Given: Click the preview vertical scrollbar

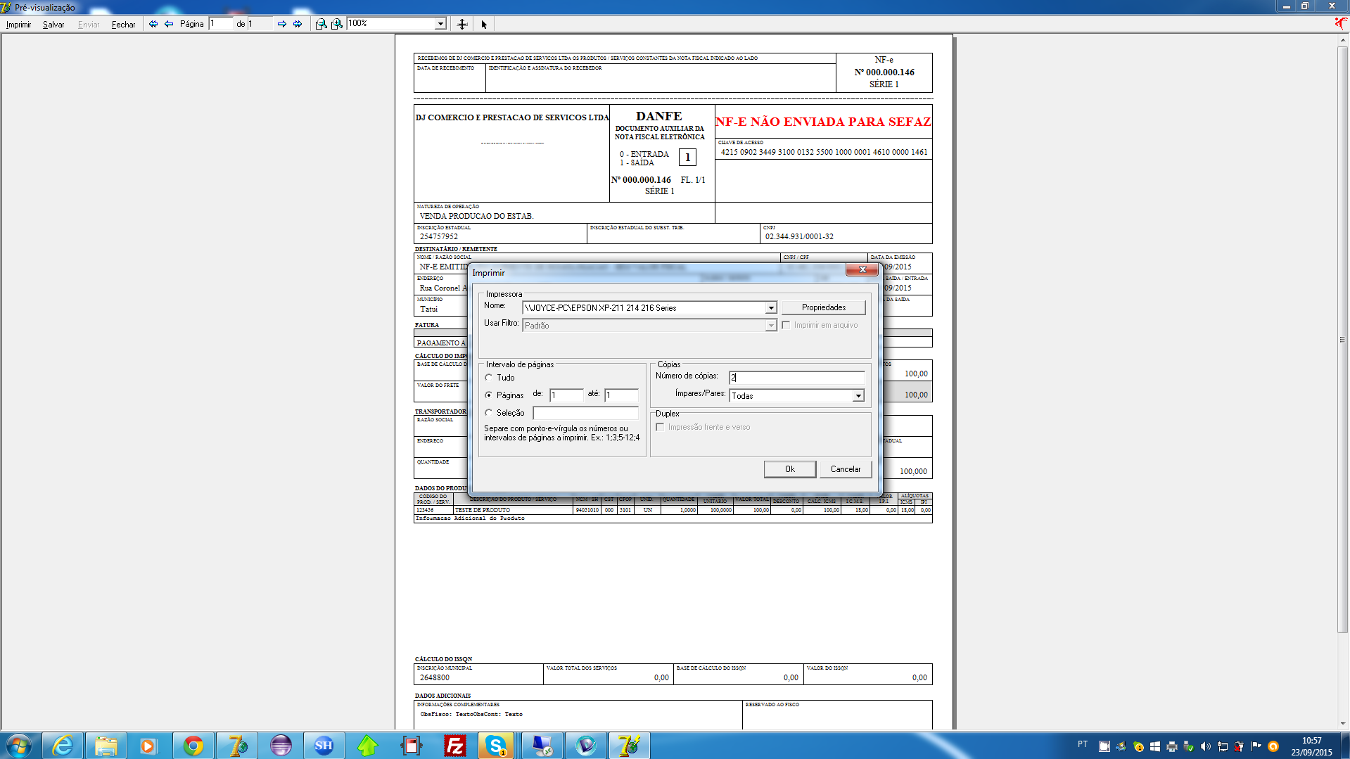Looking at the screenshot, I should [x=1343, y=339].
